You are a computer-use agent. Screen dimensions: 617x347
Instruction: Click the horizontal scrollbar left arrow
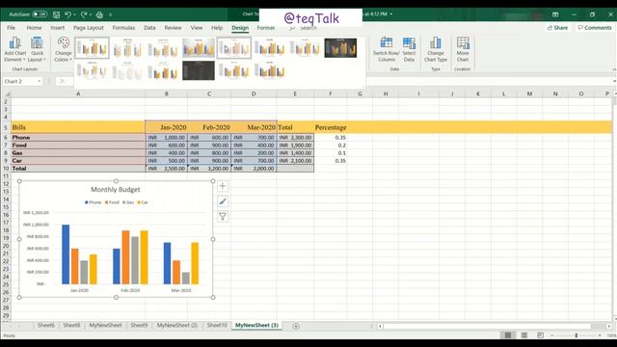tap(380, 326)
